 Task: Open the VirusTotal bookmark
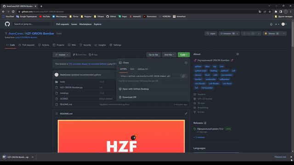pos(8,16)
